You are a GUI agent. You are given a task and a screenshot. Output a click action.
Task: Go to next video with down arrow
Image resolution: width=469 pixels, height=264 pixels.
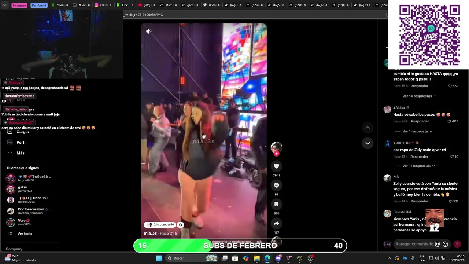coord(368,143)
